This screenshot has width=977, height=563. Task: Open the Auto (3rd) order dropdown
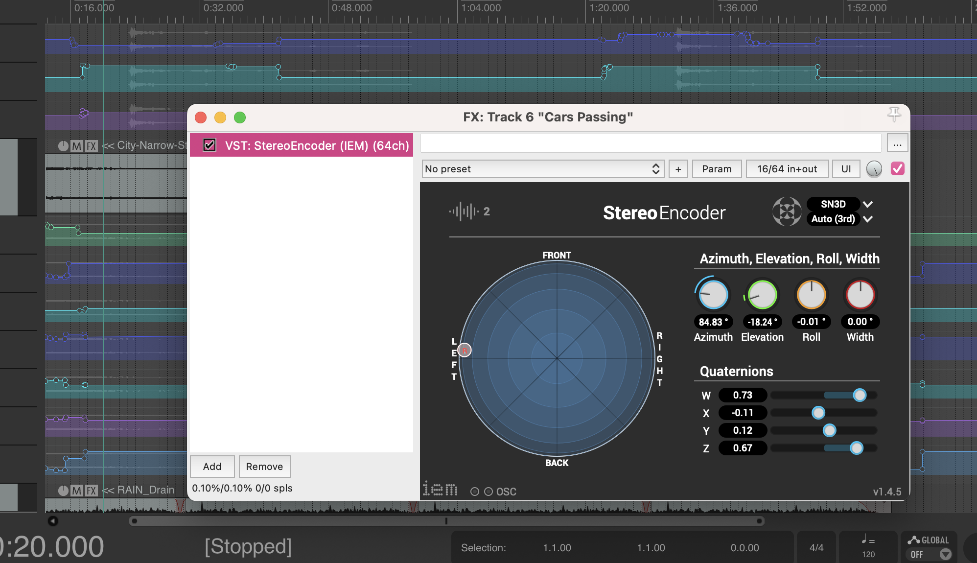(x=833, y=219)
